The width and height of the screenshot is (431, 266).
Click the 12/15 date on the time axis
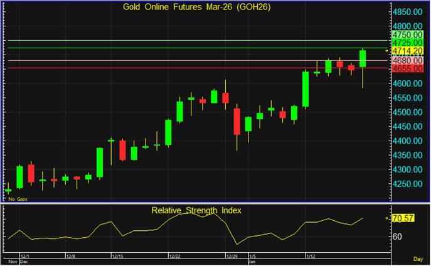[117, 257]
